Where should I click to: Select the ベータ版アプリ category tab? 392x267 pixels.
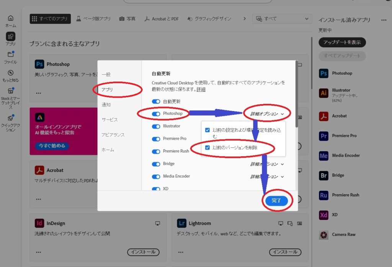[93, 18]
